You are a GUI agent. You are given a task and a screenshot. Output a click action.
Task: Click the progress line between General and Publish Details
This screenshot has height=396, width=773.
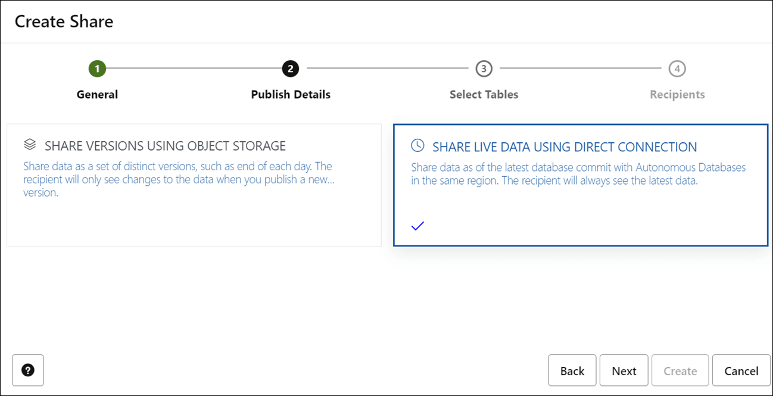(194, 68)
